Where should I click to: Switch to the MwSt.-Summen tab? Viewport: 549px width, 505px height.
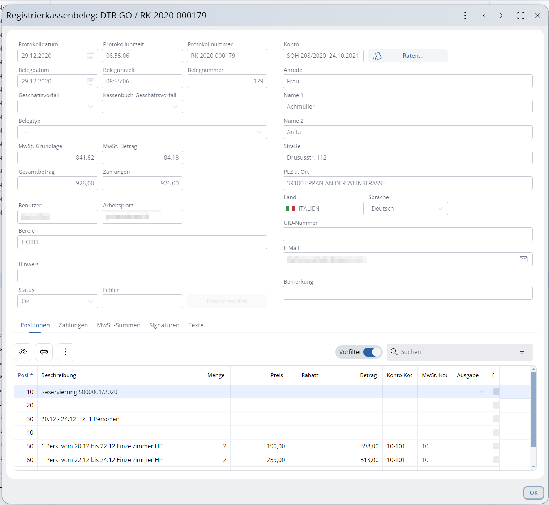119,325
